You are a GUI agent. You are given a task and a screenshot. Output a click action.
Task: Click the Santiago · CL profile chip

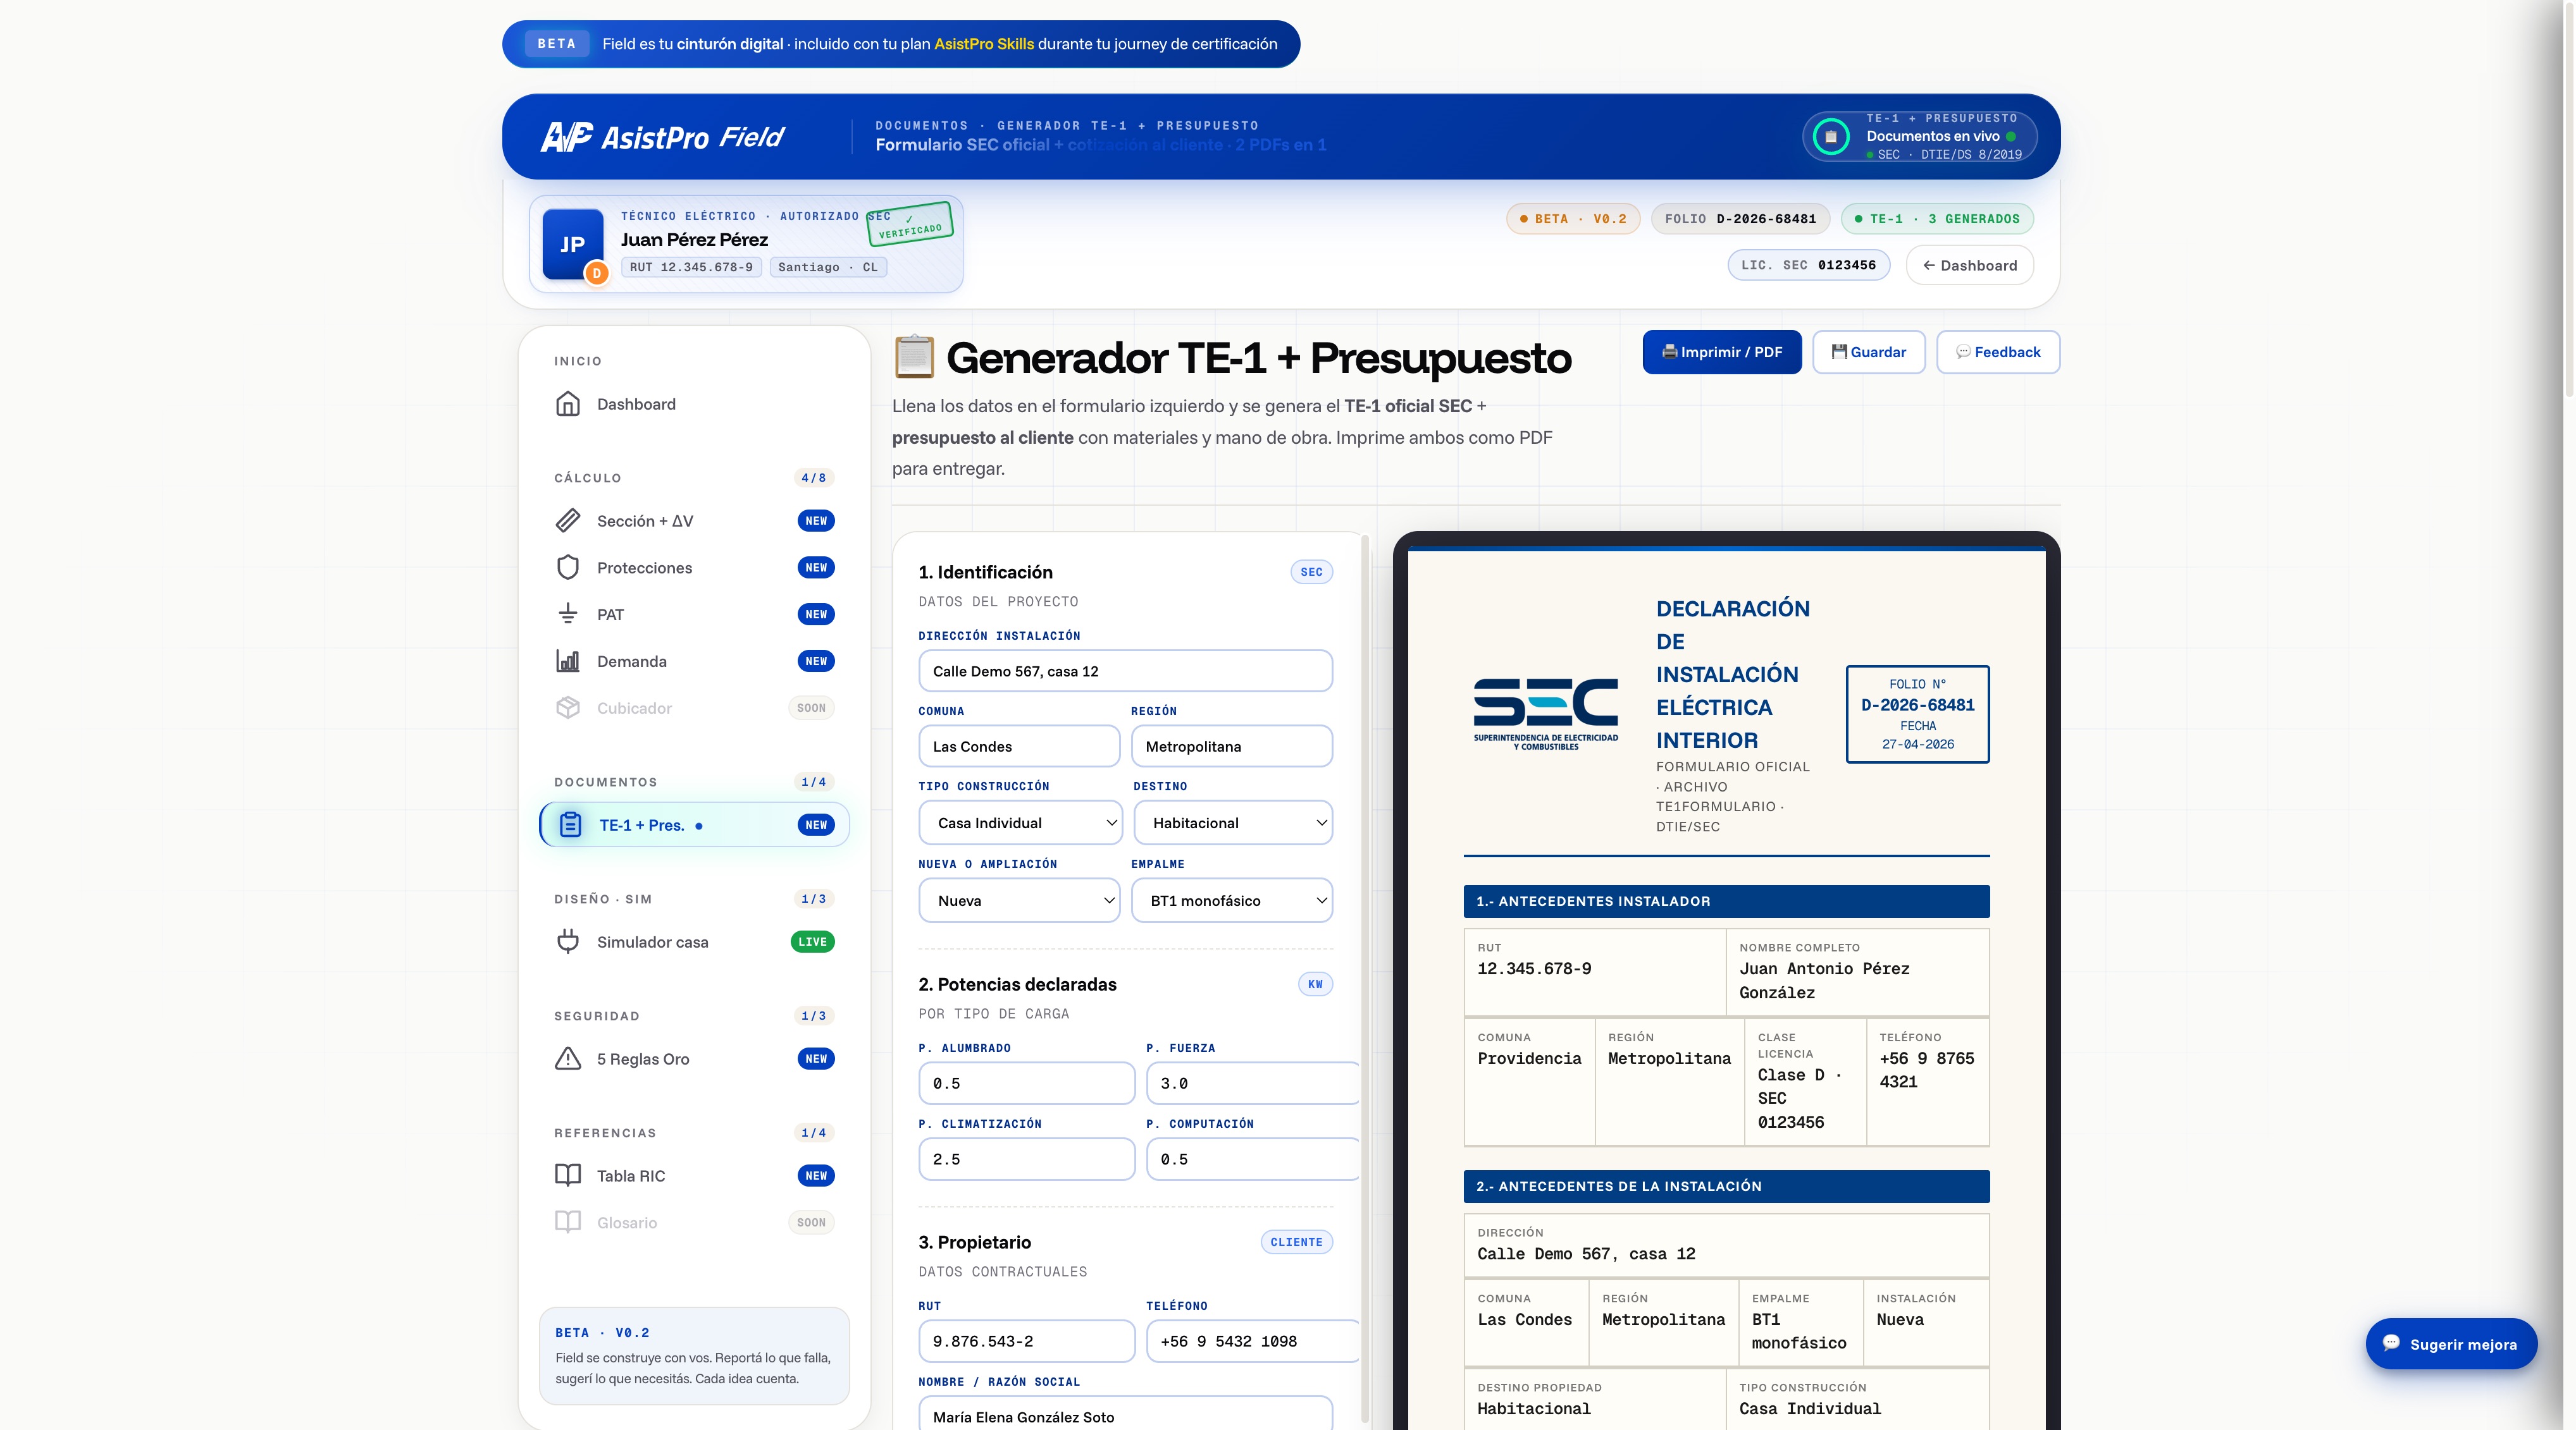pos(828,267)
